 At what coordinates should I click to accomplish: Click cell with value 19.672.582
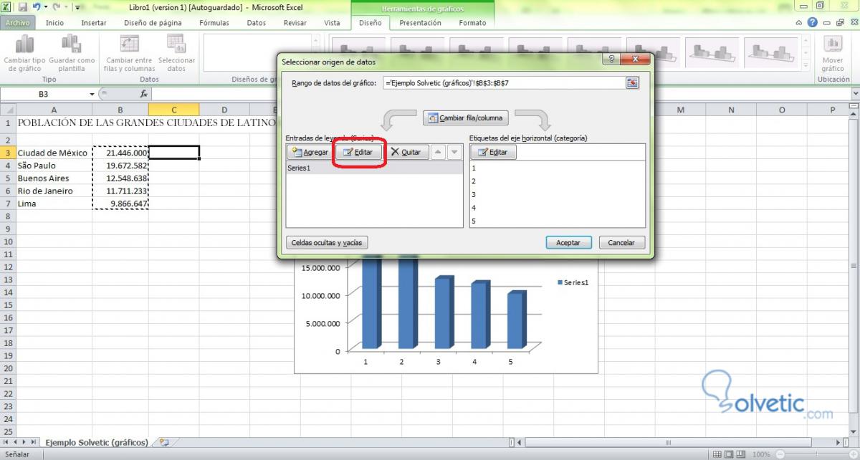120,166
